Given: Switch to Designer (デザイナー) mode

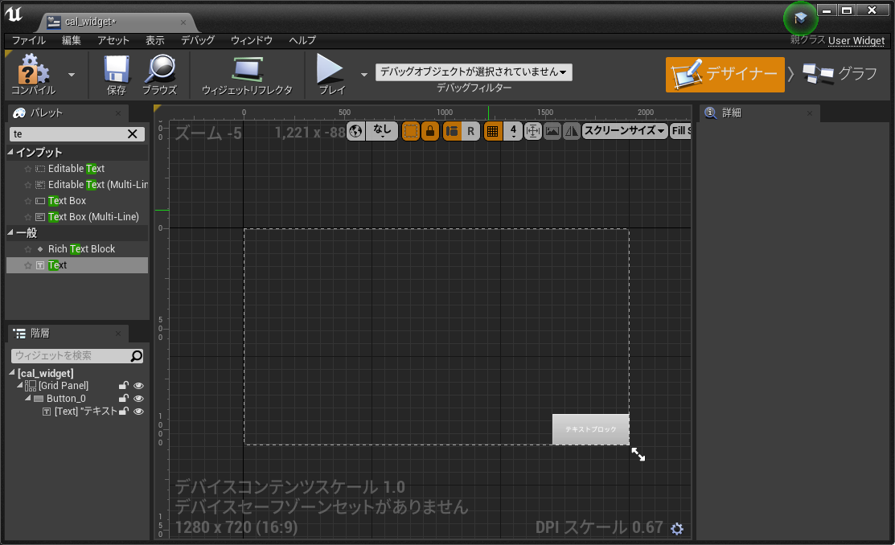Looking at the screenshot, I should click(725, 74).
